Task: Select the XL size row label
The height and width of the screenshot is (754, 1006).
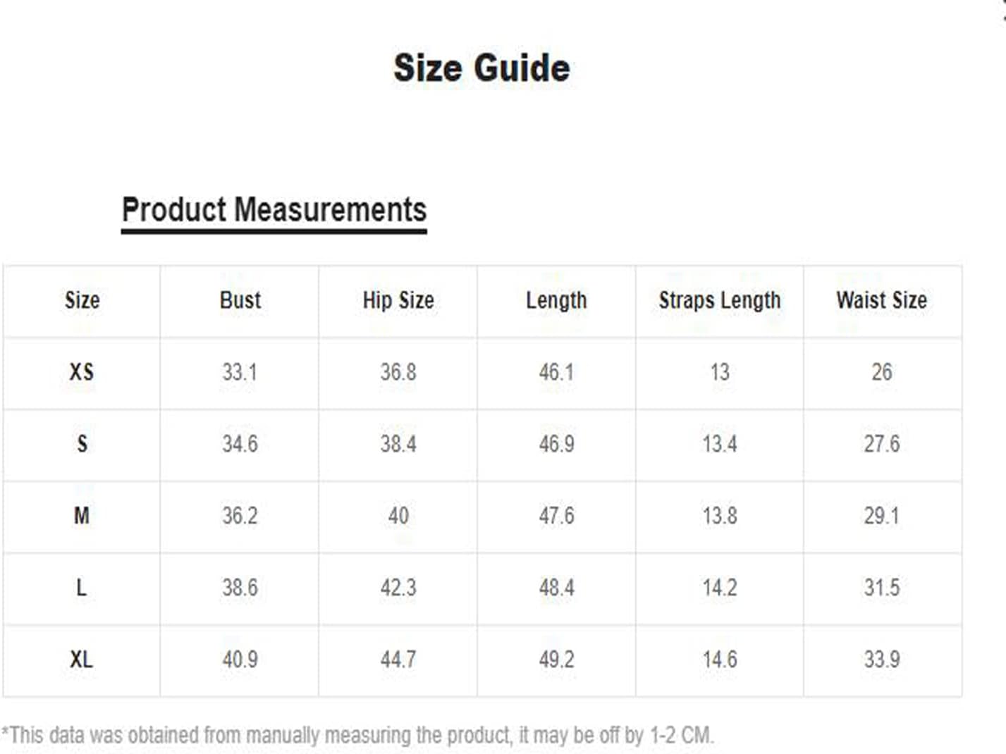Action: pos(82,660)
